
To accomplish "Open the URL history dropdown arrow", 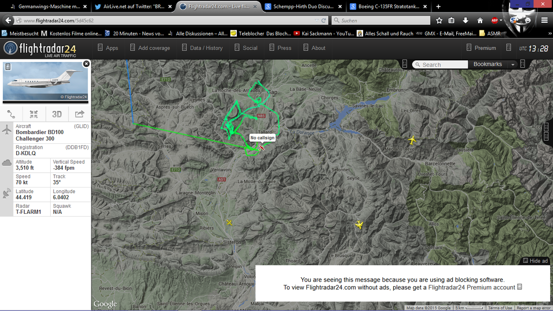I will click(317, 20).
